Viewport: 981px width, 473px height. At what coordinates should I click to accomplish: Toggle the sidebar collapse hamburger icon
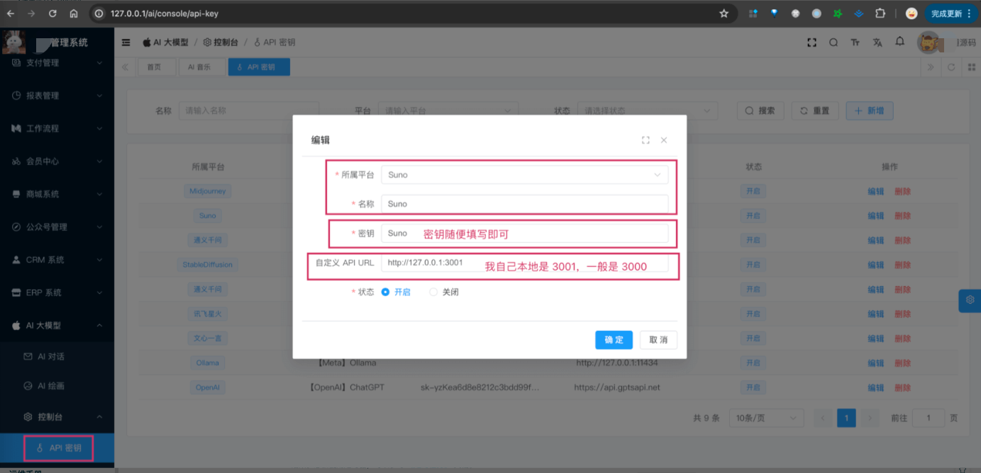pos(126,42)
